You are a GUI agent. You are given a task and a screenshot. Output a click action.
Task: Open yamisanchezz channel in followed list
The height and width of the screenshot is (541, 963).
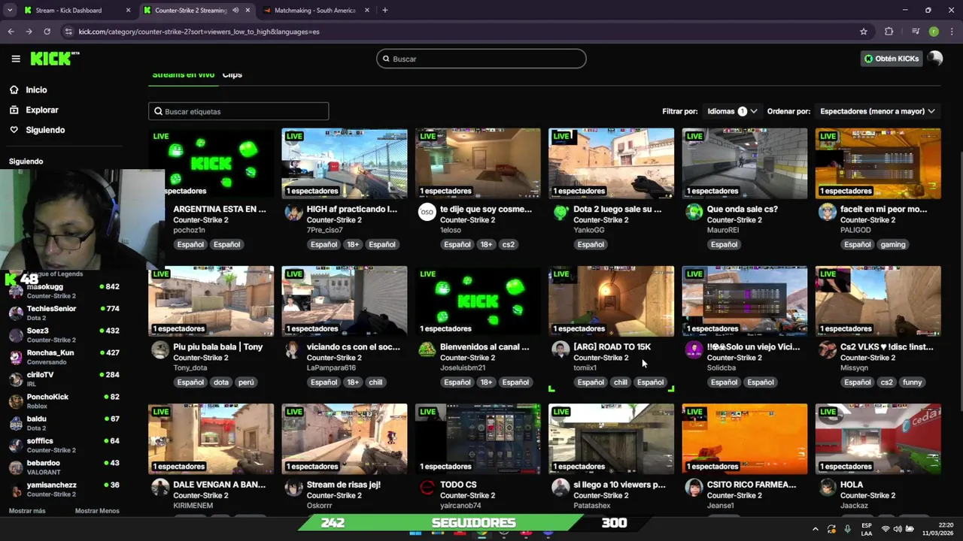(x=63, y=489)
